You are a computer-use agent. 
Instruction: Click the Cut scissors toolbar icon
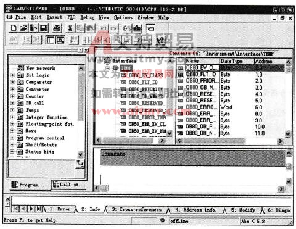point(70,28)
